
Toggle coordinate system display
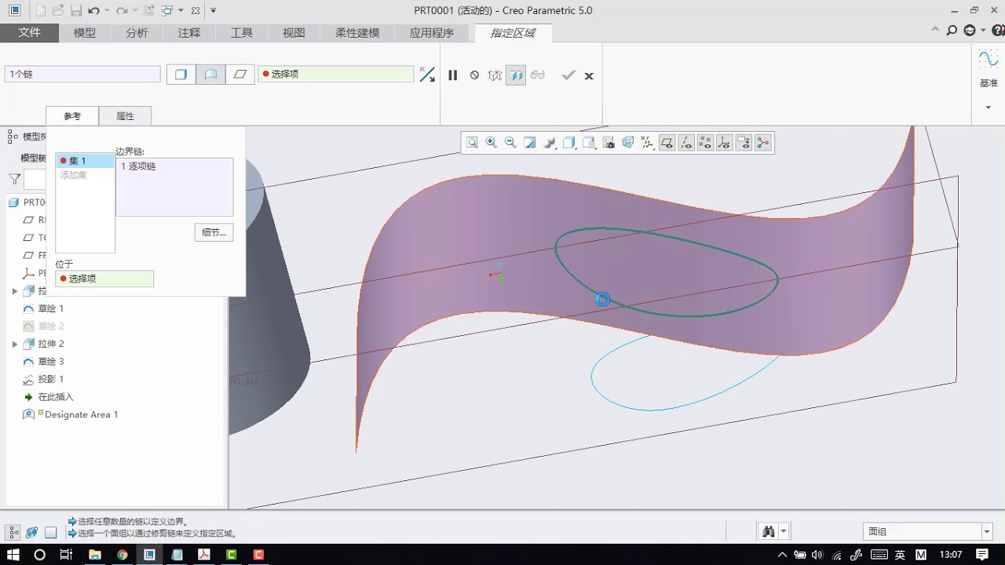click(x=725, y=142)
